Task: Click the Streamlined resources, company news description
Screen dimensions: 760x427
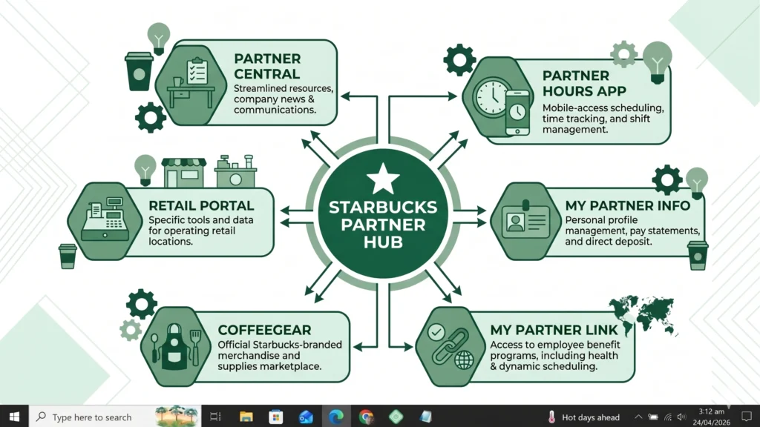Action: (284, 99)
